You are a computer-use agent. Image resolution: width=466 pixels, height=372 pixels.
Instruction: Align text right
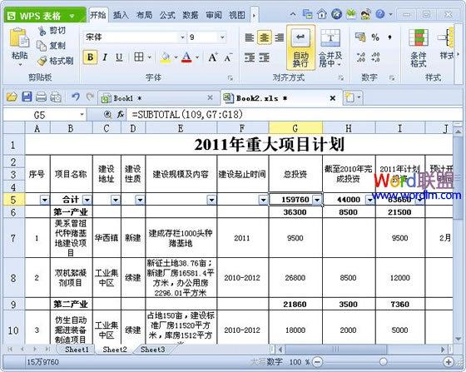click(x=279, y=37)
